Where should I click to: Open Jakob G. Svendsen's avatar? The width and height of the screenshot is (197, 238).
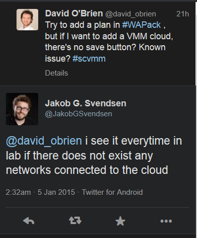point(22,109)
